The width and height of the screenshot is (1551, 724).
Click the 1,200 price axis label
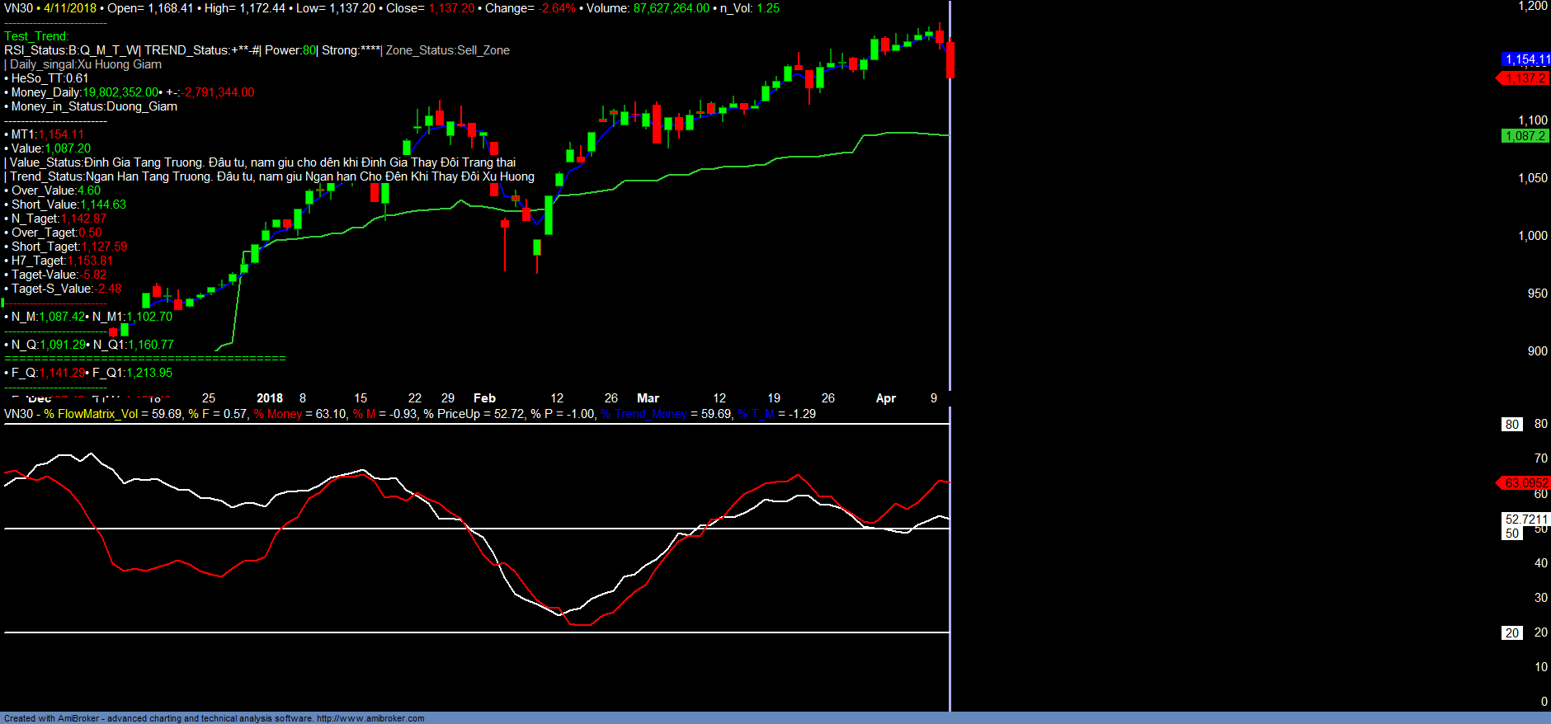[x=1533, y=7]
